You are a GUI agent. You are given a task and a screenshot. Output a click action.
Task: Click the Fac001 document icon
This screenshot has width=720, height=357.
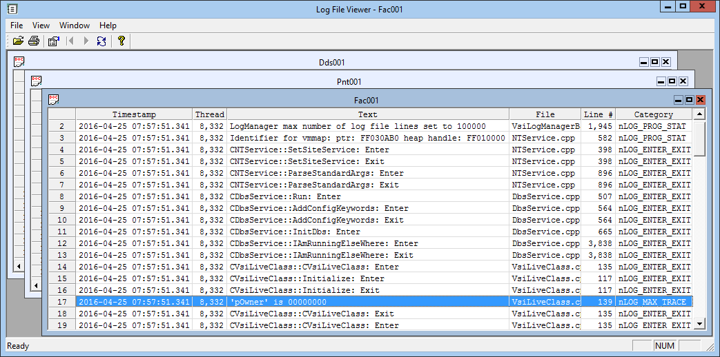point(54,99)
